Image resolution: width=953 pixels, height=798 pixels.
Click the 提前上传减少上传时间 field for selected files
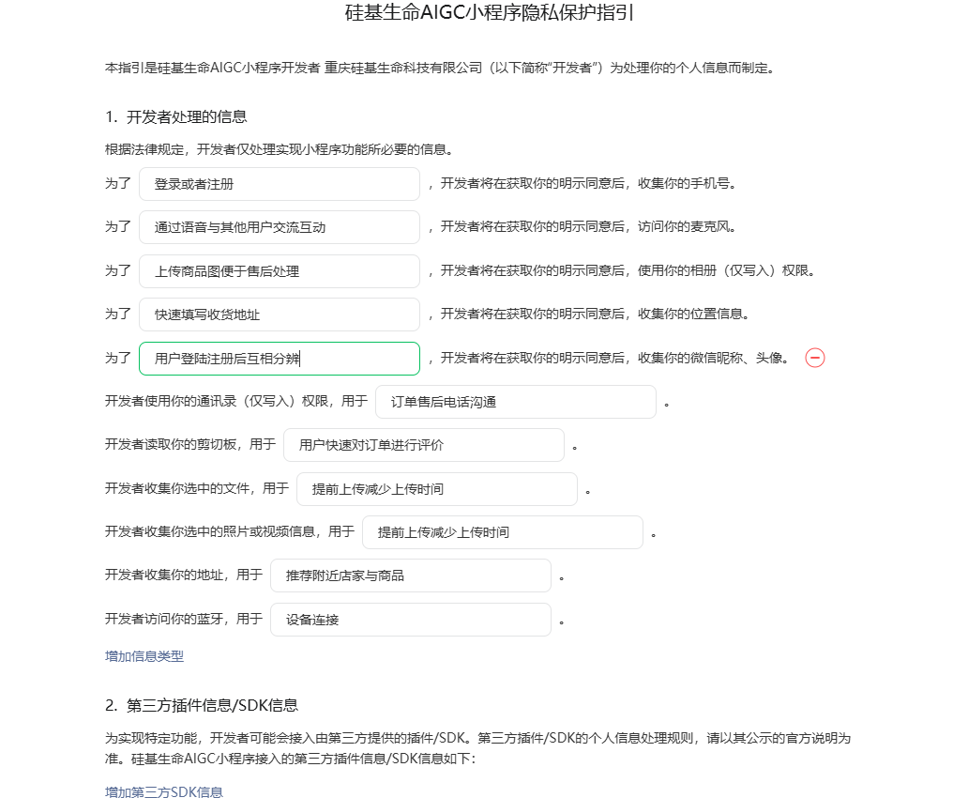pyautogui.click(x=436, y=488)
